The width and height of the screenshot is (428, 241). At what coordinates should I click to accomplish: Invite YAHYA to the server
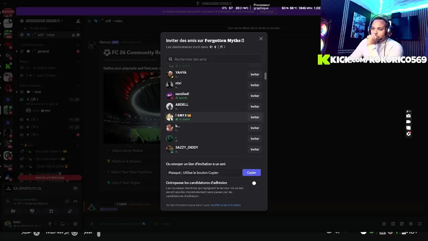tap(255, 74)
